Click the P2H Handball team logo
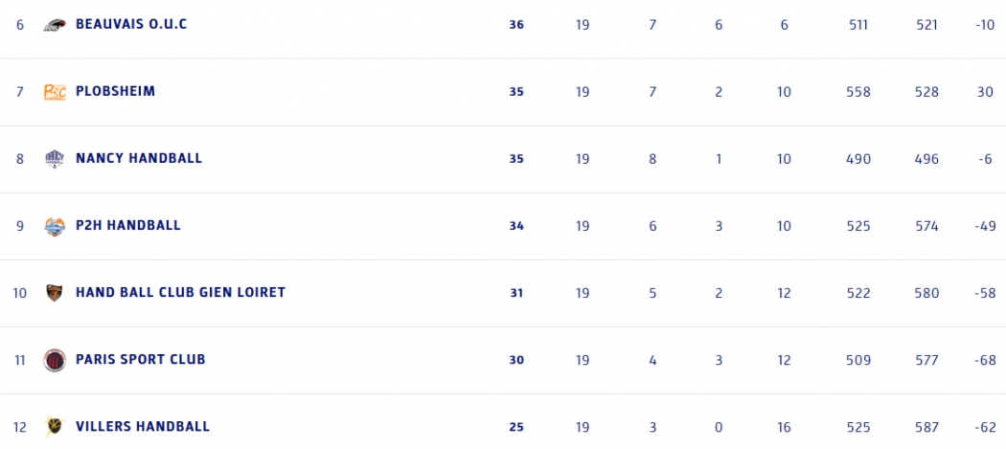The height and width of the screenshot is (449, 1006). 55,226
